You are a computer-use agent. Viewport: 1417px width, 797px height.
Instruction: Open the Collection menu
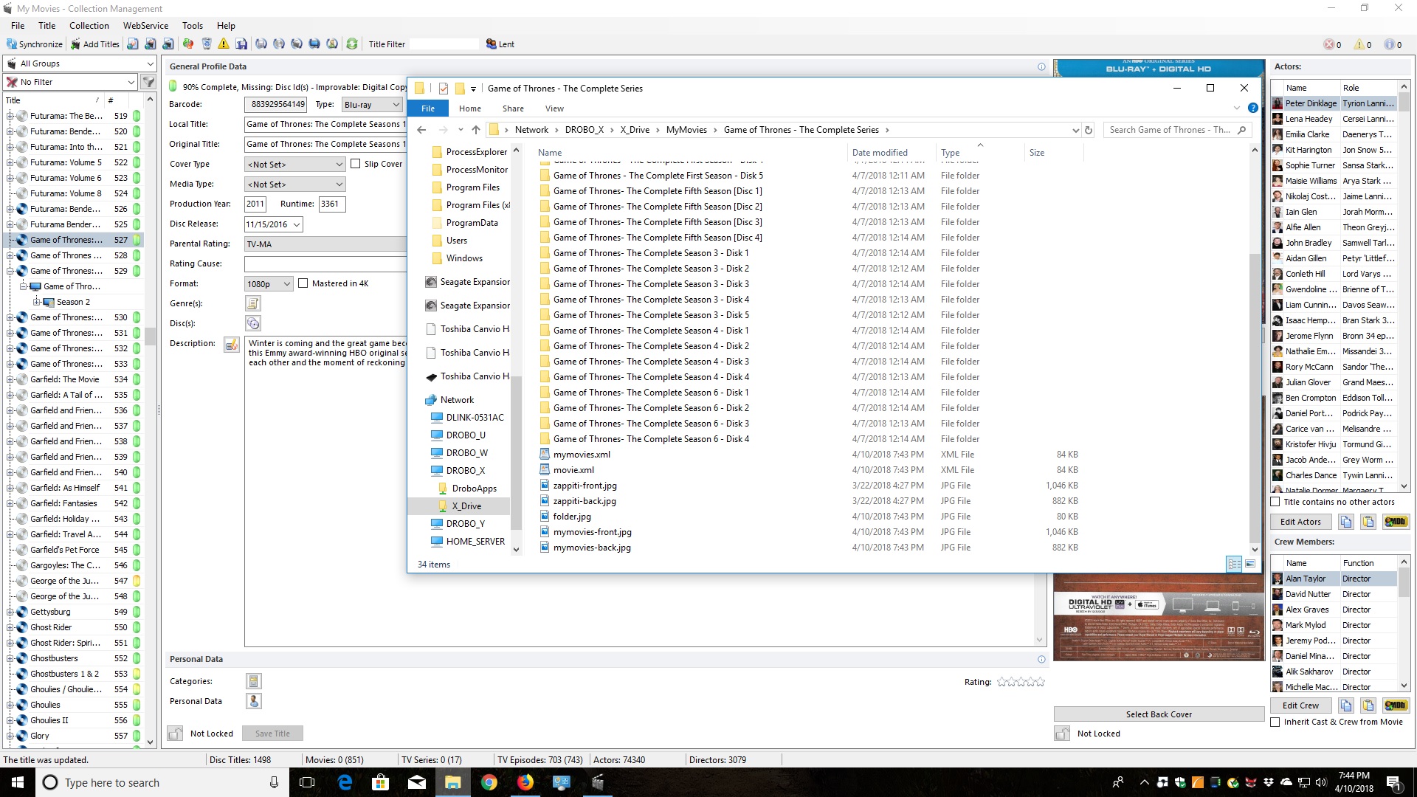coord(89,25)
